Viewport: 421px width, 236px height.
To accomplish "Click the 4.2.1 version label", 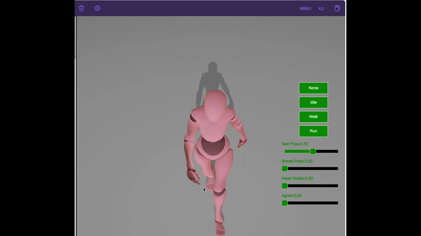I will (x=321, y=9).
